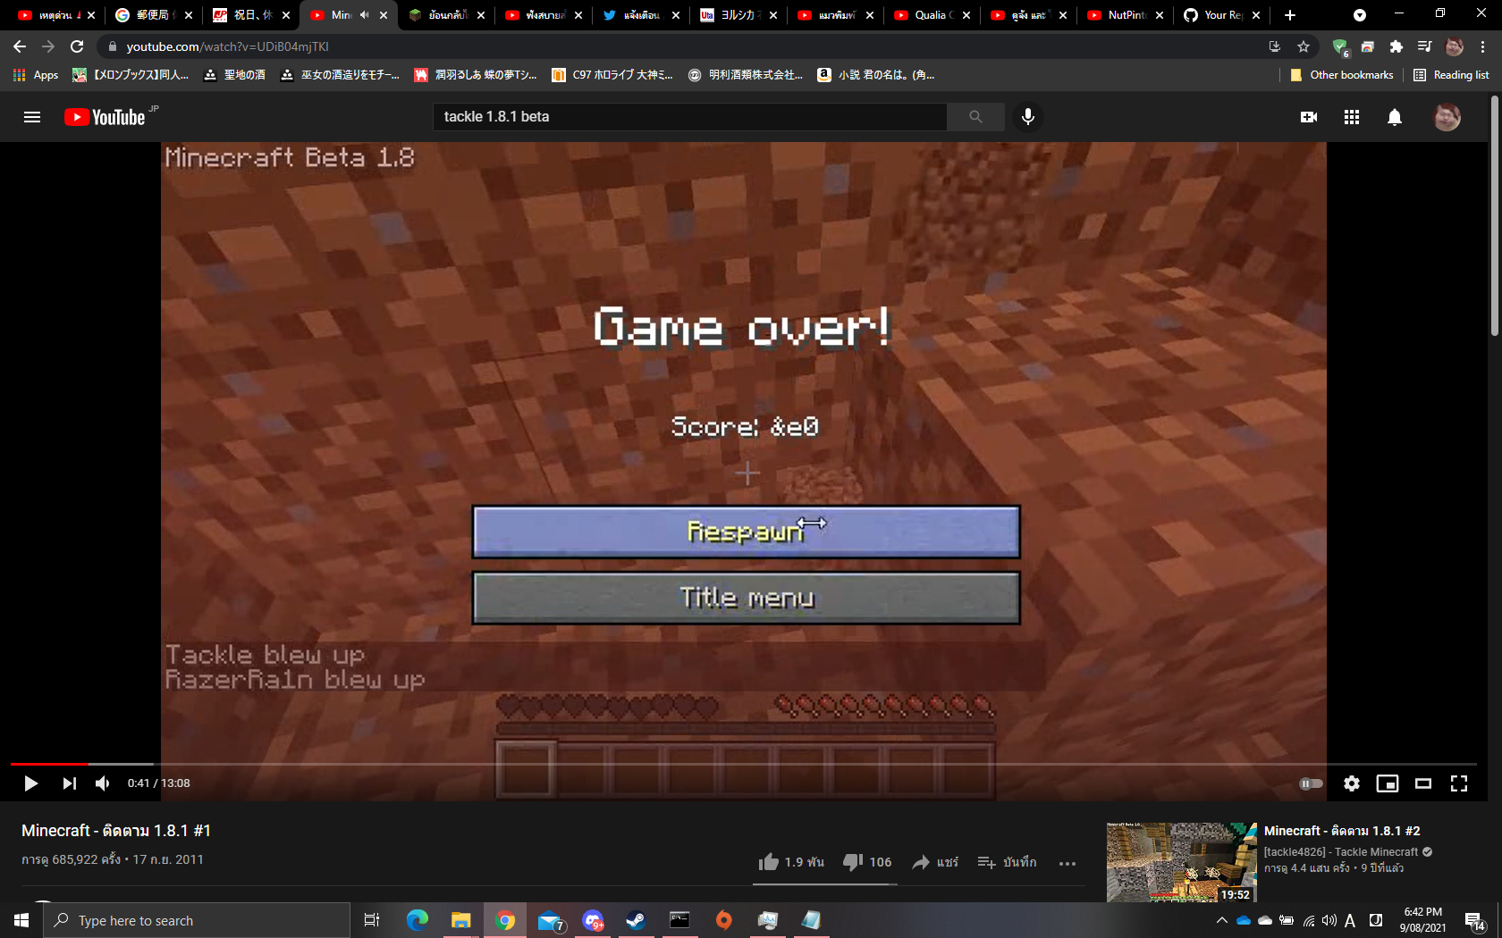
Task: Share the video using แชร์ button
Action: (935, 862)
